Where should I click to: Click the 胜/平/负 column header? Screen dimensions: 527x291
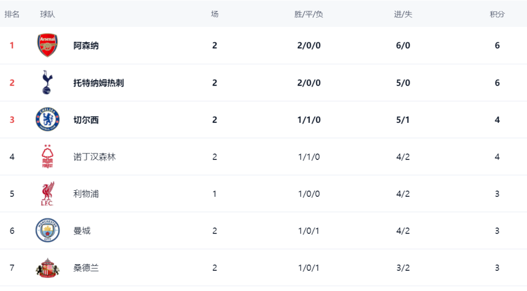[309, 14]
